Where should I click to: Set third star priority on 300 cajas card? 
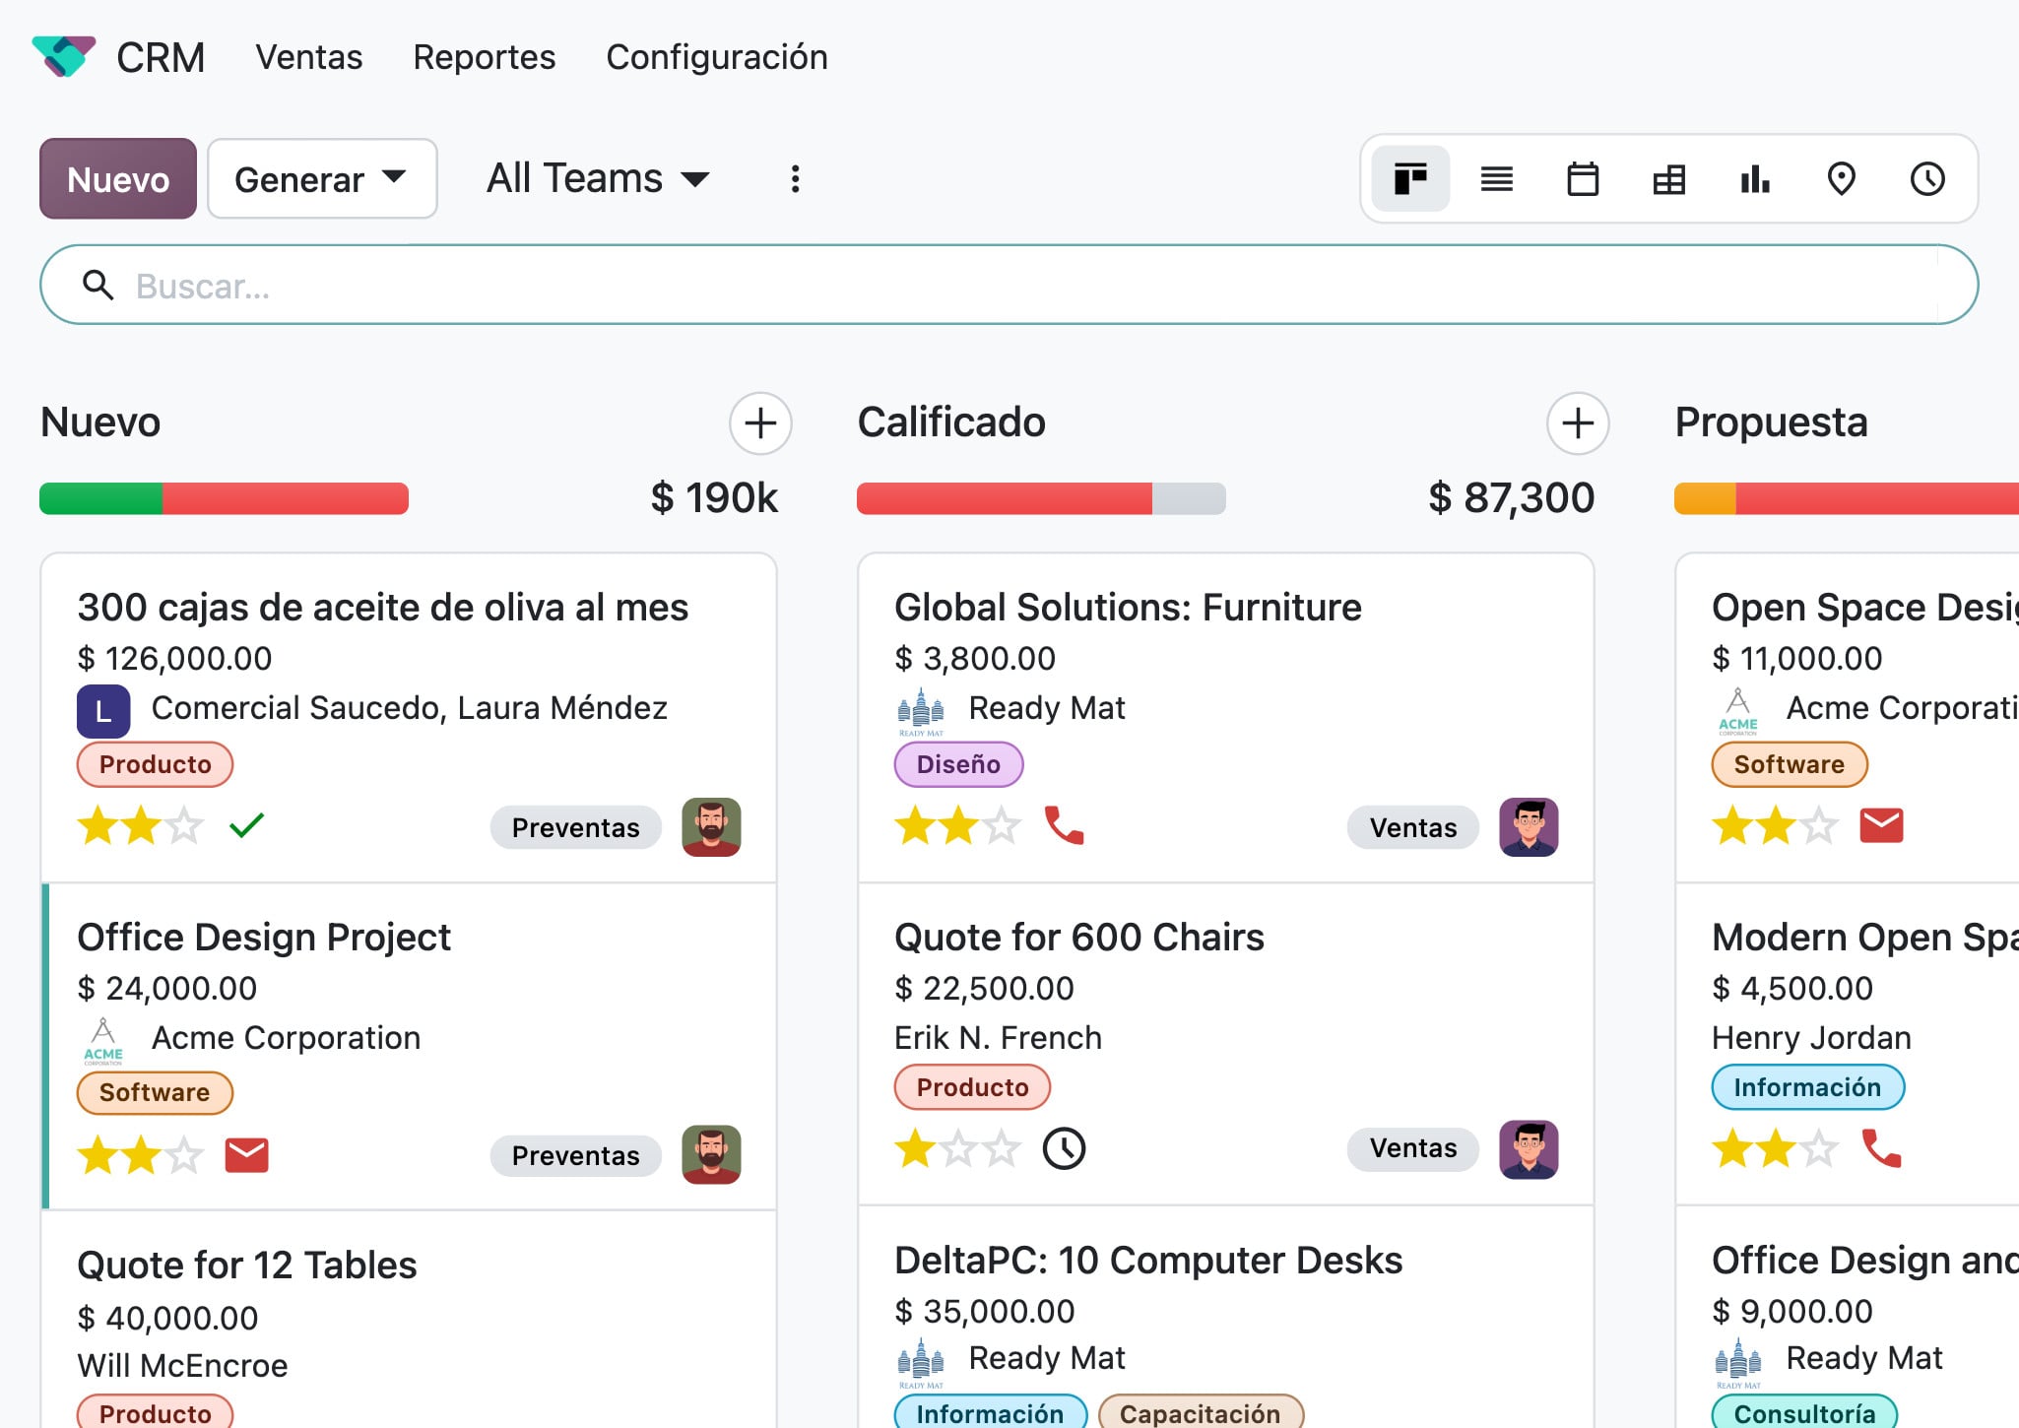184,825
